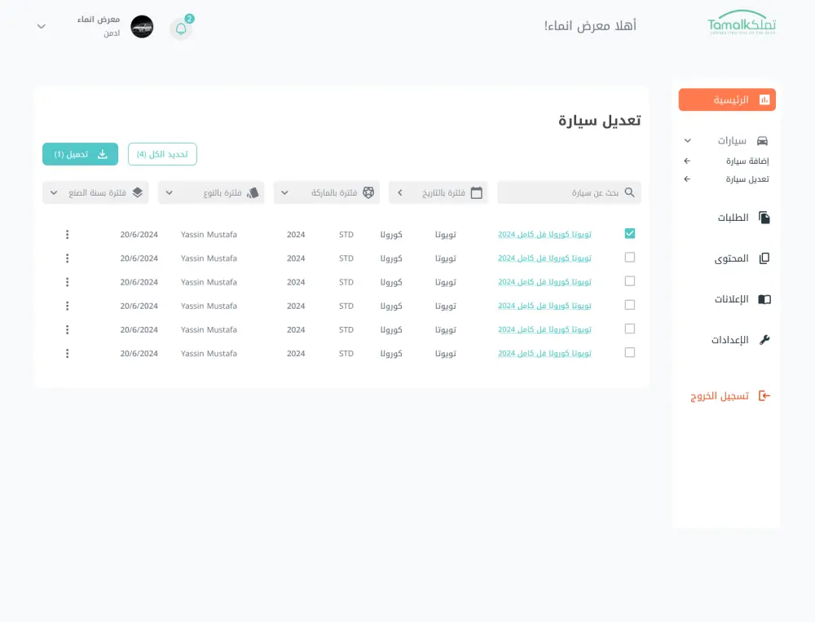Open the تويوتا كورولا فل كامل 2024 link

(544, 233)
